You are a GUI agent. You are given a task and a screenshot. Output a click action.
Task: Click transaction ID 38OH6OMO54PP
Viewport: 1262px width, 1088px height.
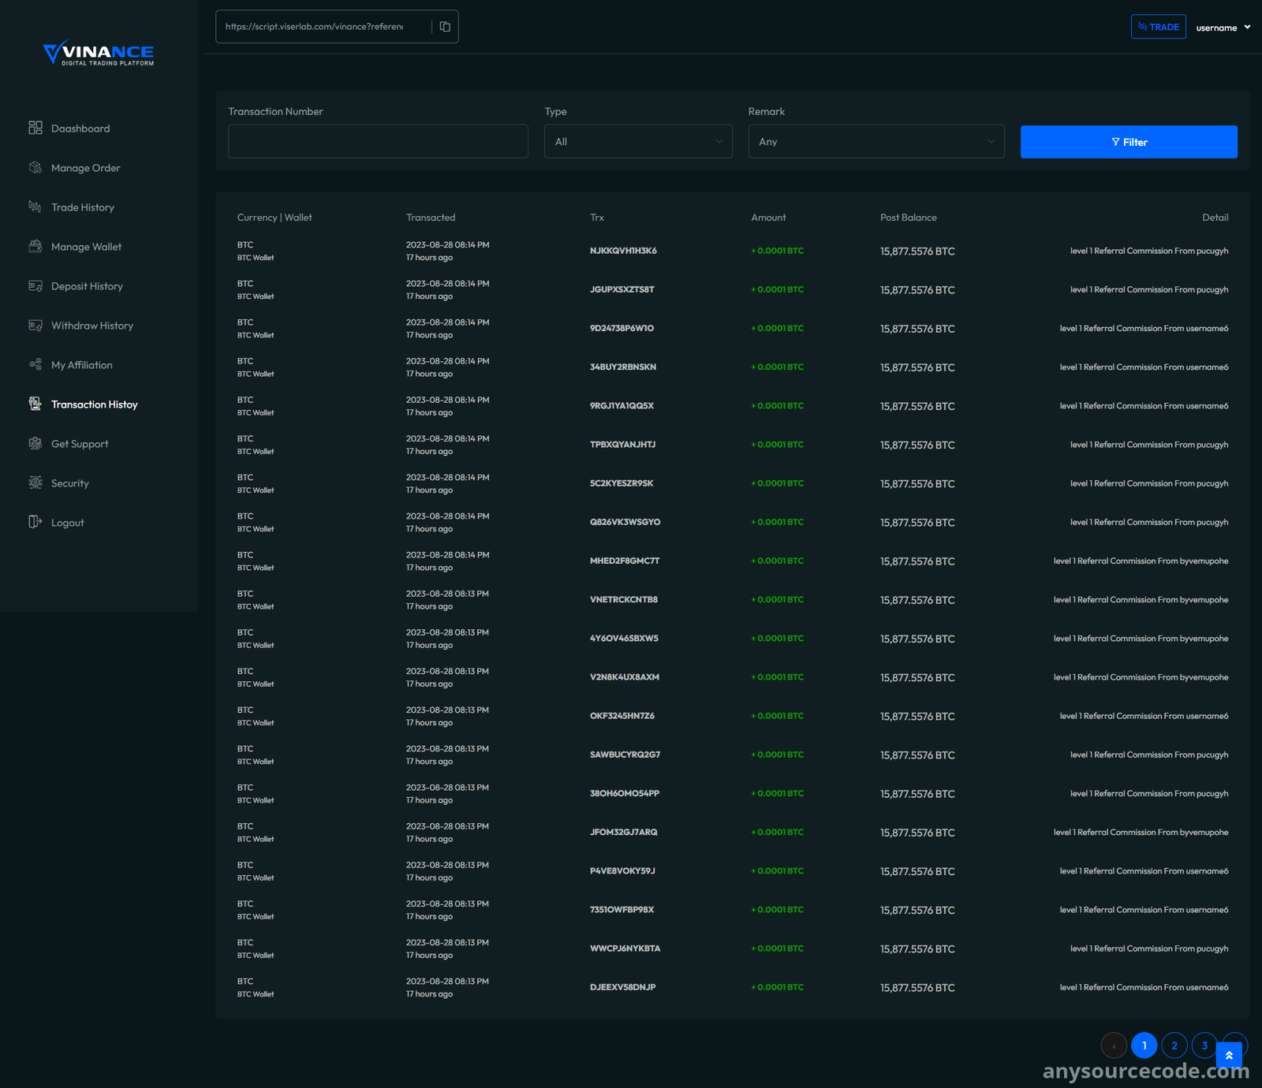(625, 793)
